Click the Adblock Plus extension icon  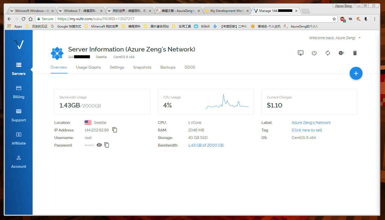tap(343, 19)
